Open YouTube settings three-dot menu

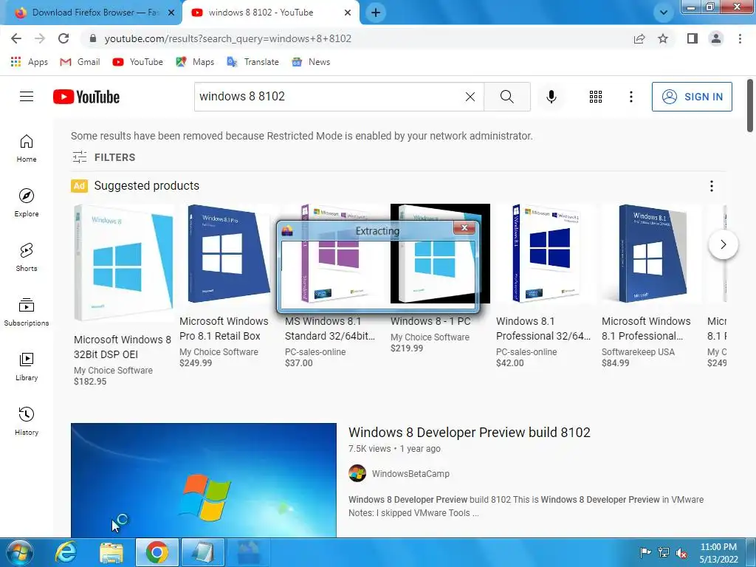[x=630, y=97]
